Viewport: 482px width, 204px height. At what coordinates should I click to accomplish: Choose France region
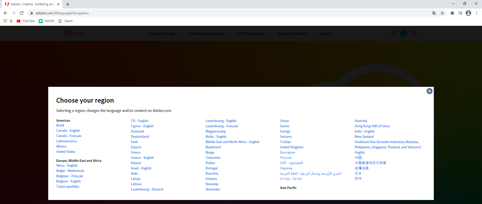136,153
